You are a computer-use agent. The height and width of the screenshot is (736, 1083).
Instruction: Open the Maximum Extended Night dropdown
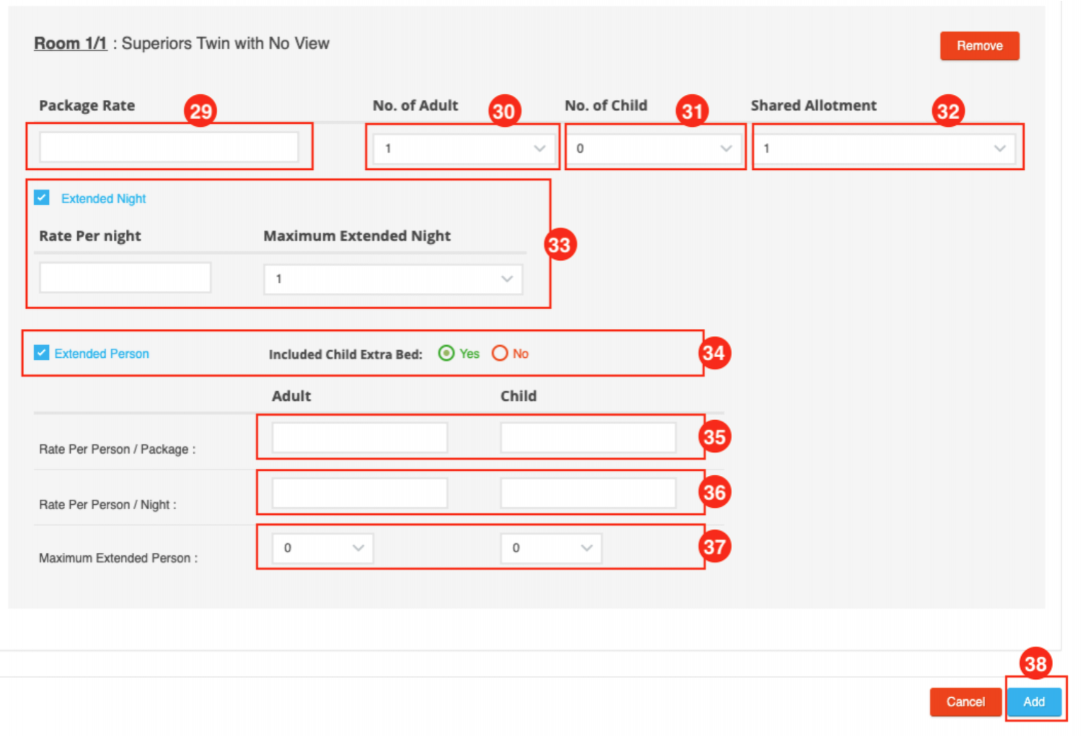[x=392, y=279]
